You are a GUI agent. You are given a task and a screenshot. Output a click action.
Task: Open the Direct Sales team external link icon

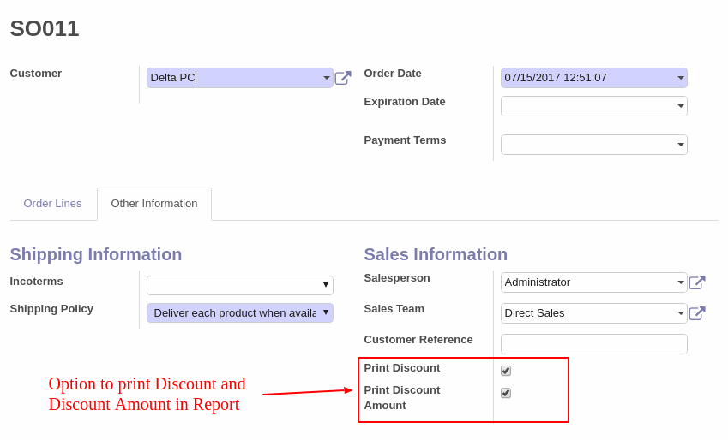(697, 313)
